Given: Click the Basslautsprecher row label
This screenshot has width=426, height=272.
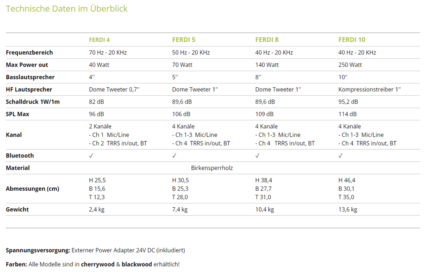Looking at the screenshot, I should tap(30, 77).
